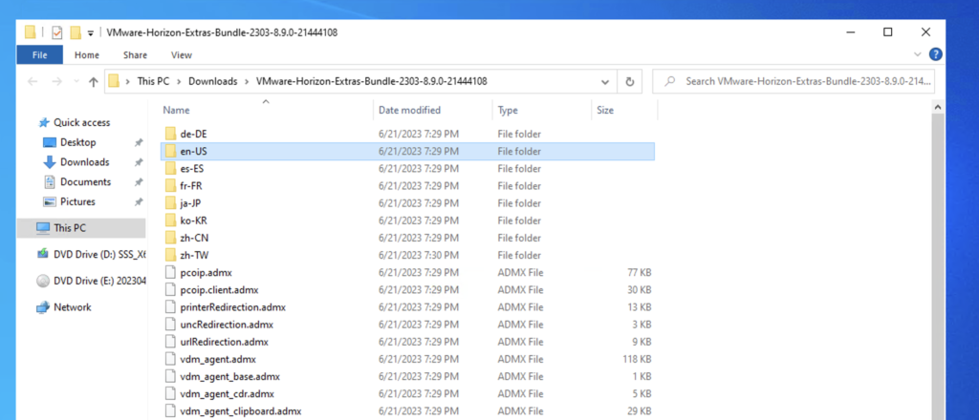This screenshot has width=979, height=420.
Task: Open the en-US folder
Action: pos(192,151)
